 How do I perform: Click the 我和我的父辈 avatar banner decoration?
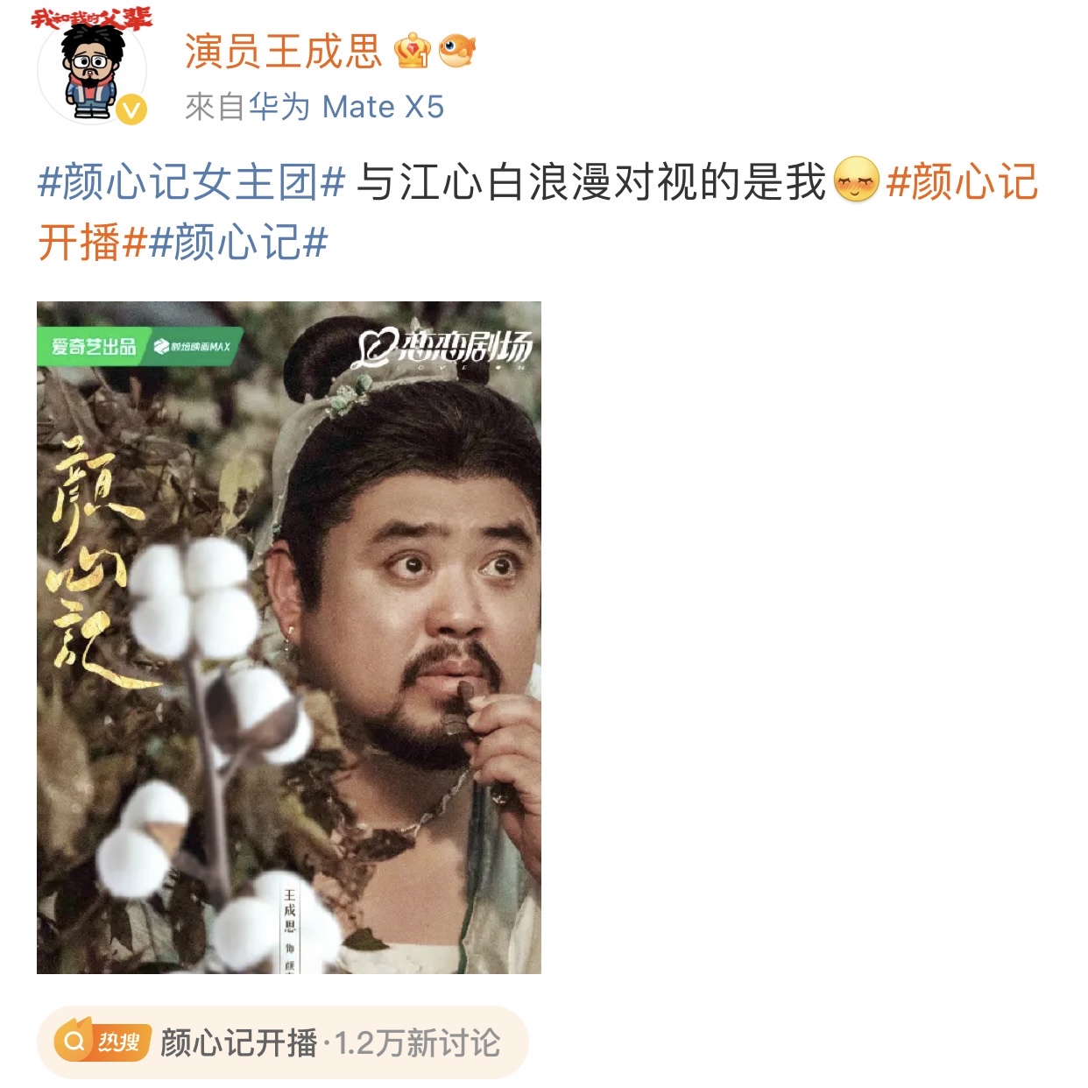point(91,19)
